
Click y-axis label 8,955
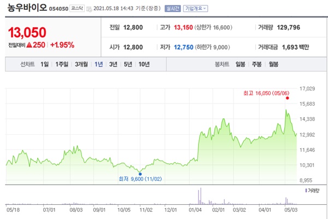coord(306,180)
